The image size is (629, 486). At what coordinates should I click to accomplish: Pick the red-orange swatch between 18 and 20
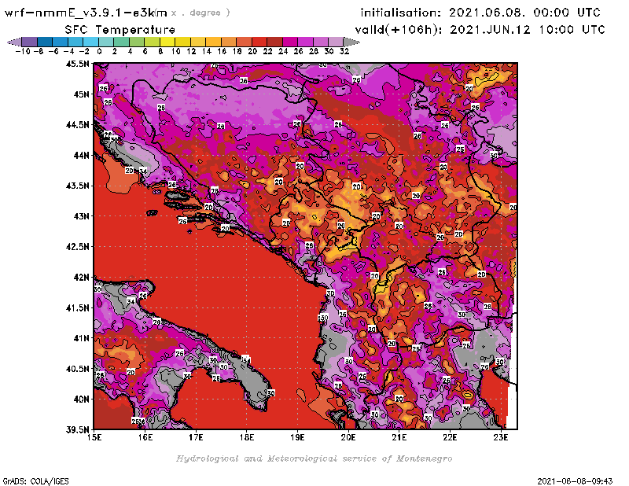(244, 42)
